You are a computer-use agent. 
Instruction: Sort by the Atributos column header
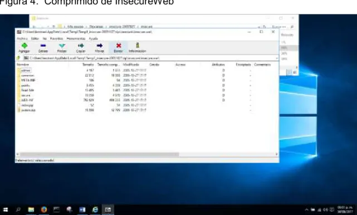click(218, 64)
